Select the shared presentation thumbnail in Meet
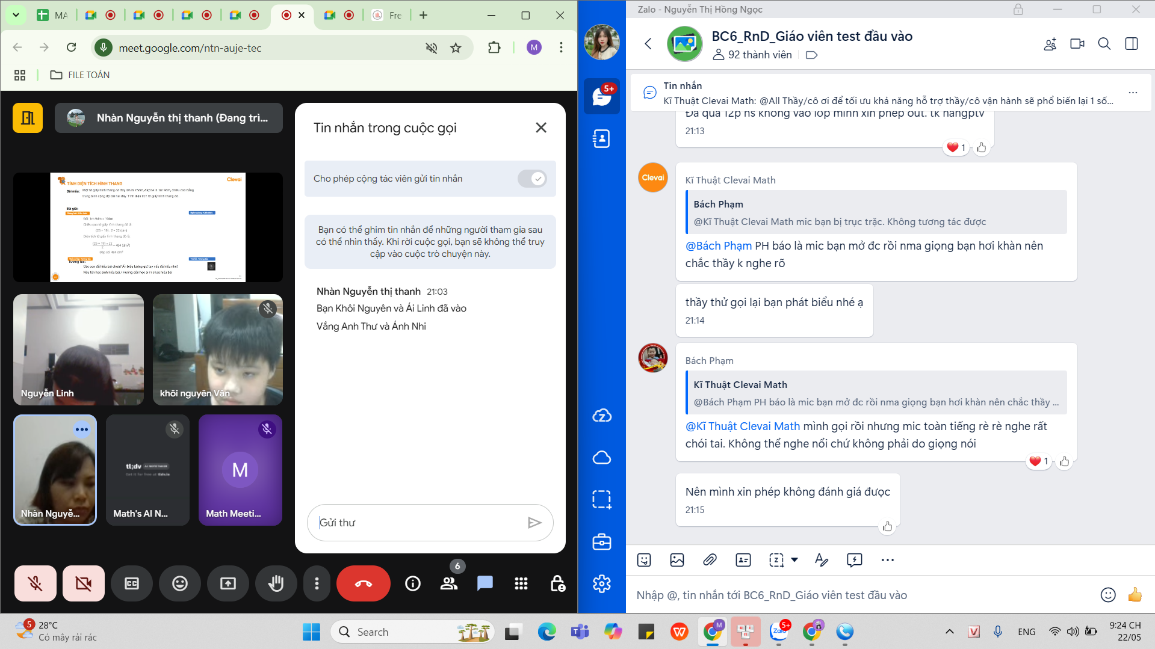 point(148,227)
